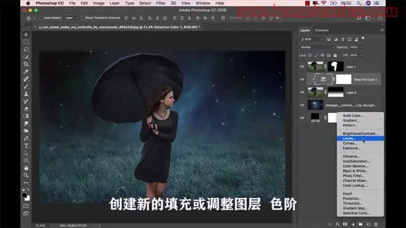Viewport: 406px width, 228px height.
Task: Hide the Selective Color 1 layer
Action: point(302,79)
